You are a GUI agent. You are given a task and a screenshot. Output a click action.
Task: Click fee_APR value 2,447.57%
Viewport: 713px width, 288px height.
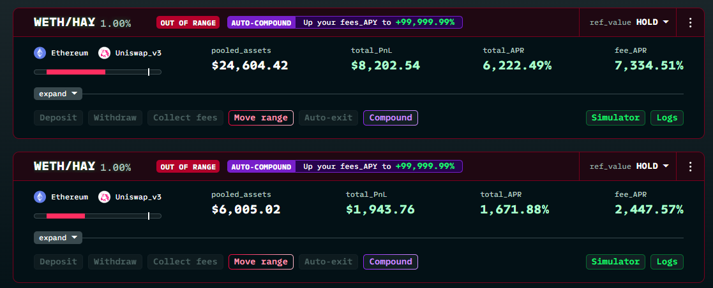coord(649,210)
